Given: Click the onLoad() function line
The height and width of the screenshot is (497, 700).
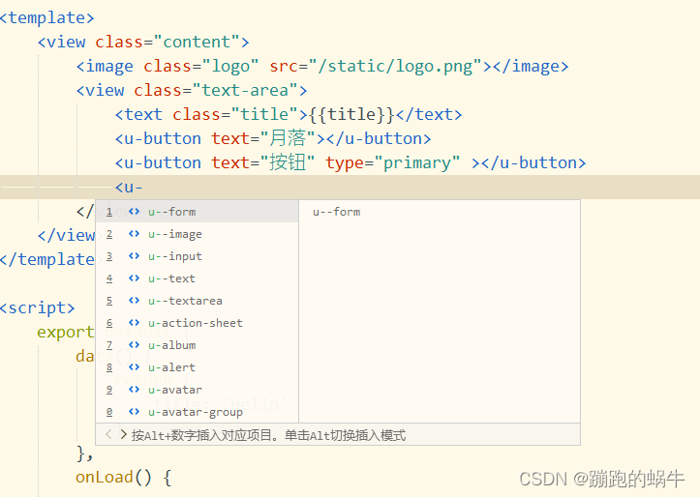Looking at the screenshot, I should point(123,478).
